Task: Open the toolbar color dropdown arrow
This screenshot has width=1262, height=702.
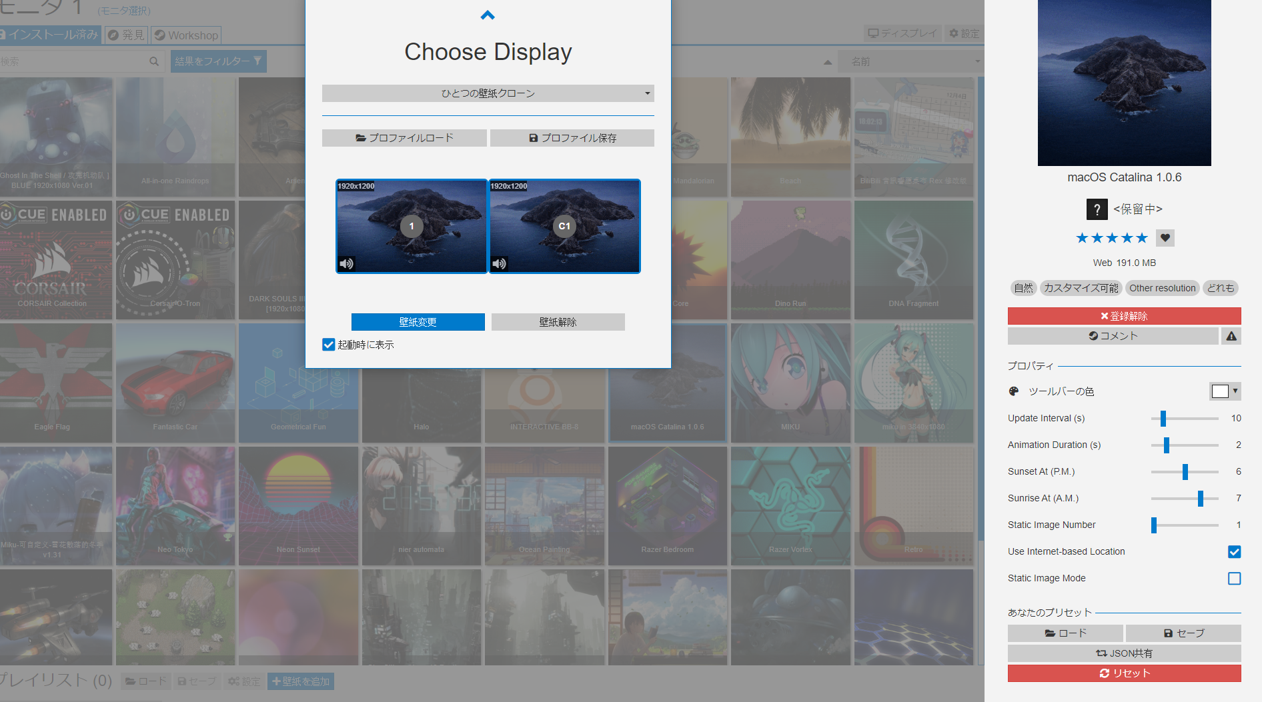Action: (1235, 391)
